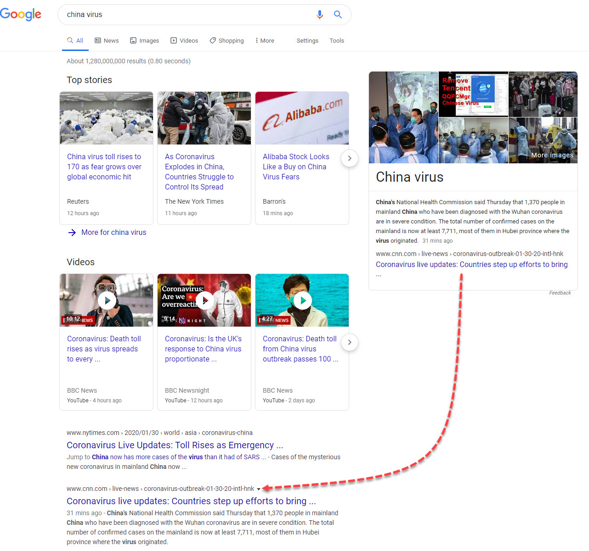
Task: Click next arrow in Top stories carousel
Action: click(350, 158)
